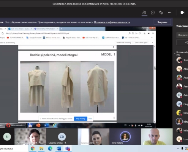This screenshot has width=188, height=152.
Task: Open Google Translate bookmark
Action: [x=34, y=38]
